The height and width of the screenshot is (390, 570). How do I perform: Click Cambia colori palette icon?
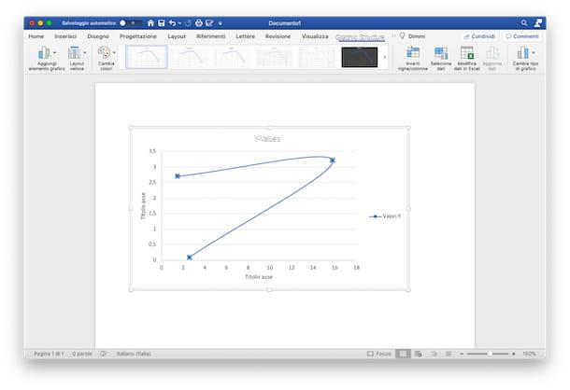point(104,53)
